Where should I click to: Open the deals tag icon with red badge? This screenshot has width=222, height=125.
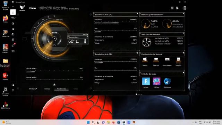click(13, 45)
